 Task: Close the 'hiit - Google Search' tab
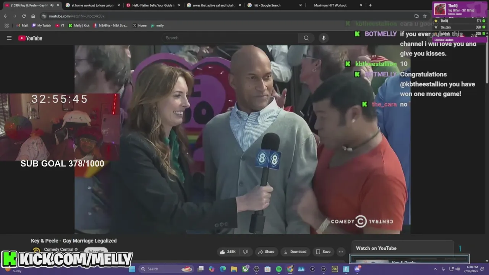300,5
